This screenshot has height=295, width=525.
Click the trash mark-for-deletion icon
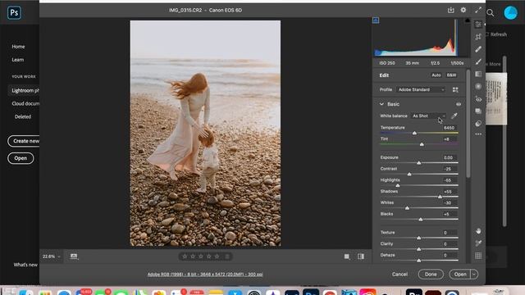coord(227,256)
